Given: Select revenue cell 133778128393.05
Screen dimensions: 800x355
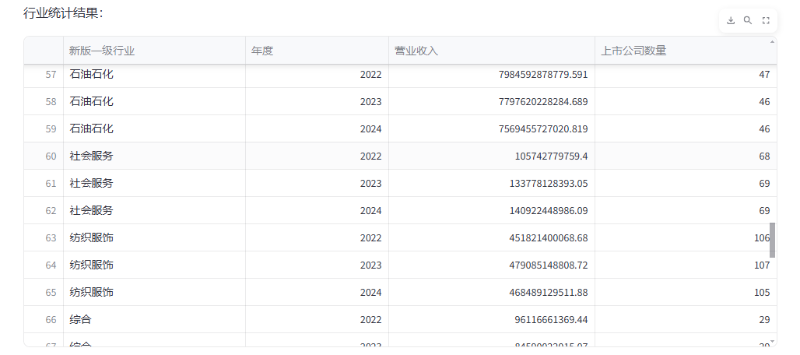Looking at the screenshot, I should tap(492, 183).
